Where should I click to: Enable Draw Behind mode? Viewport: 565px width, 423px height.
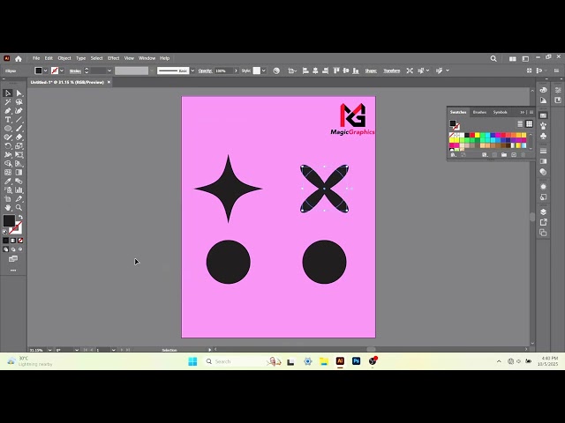[13, 249]
